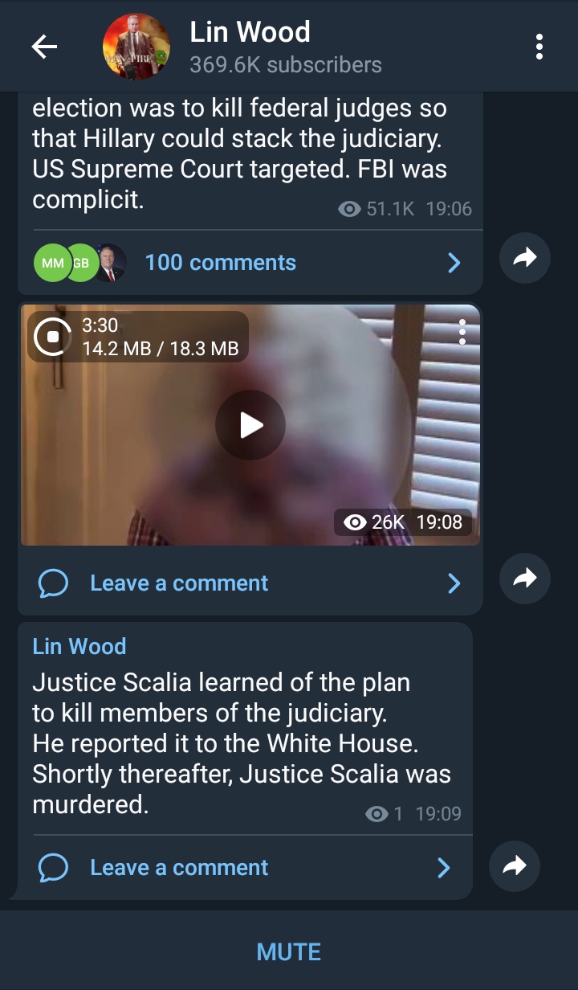
Task: Forward the video post
Action: [x=524, y=578]
